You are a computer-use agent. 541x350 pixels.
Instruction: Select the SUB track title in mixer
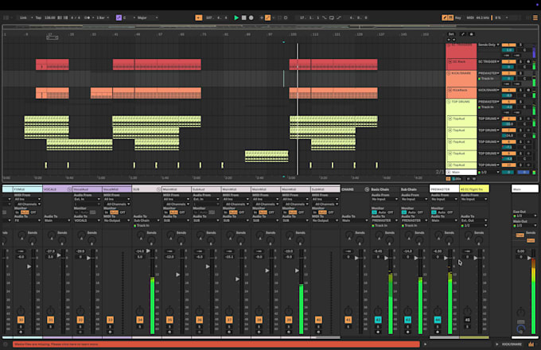click(x=144, y=189)
